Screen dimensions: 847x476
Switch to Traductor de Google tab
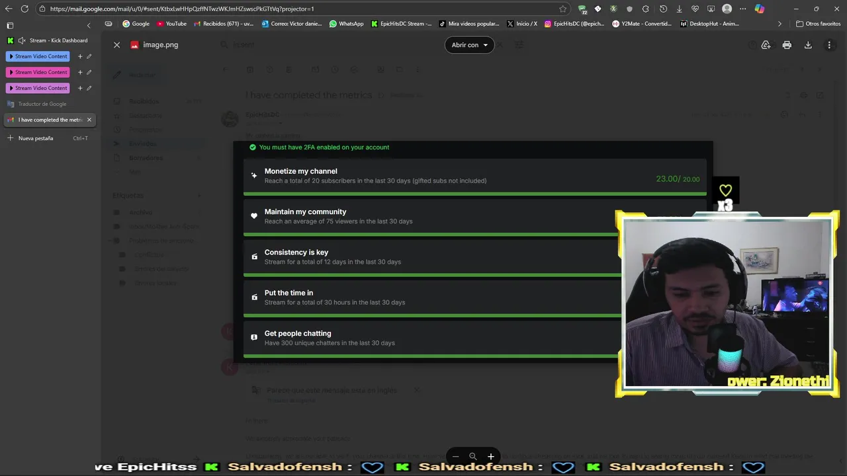pos(50,104)
